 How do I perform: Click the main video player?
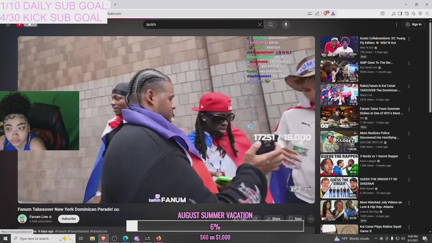point(166,120)
